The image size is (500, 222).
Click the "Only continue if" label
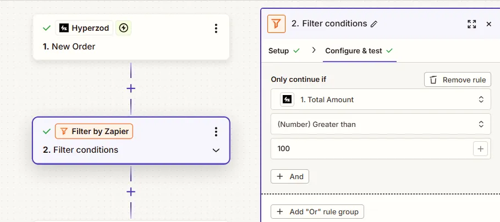tap(299, 79)
